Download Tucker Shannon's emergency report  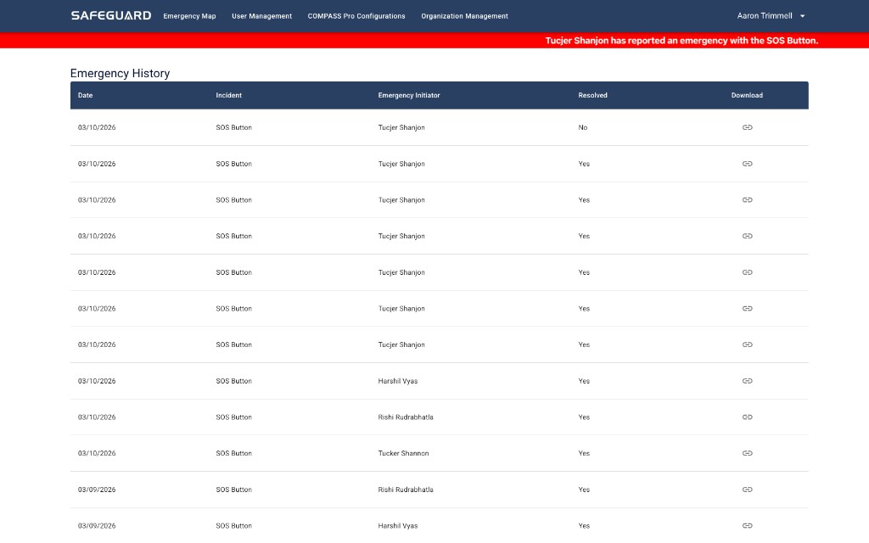(747, 453)
